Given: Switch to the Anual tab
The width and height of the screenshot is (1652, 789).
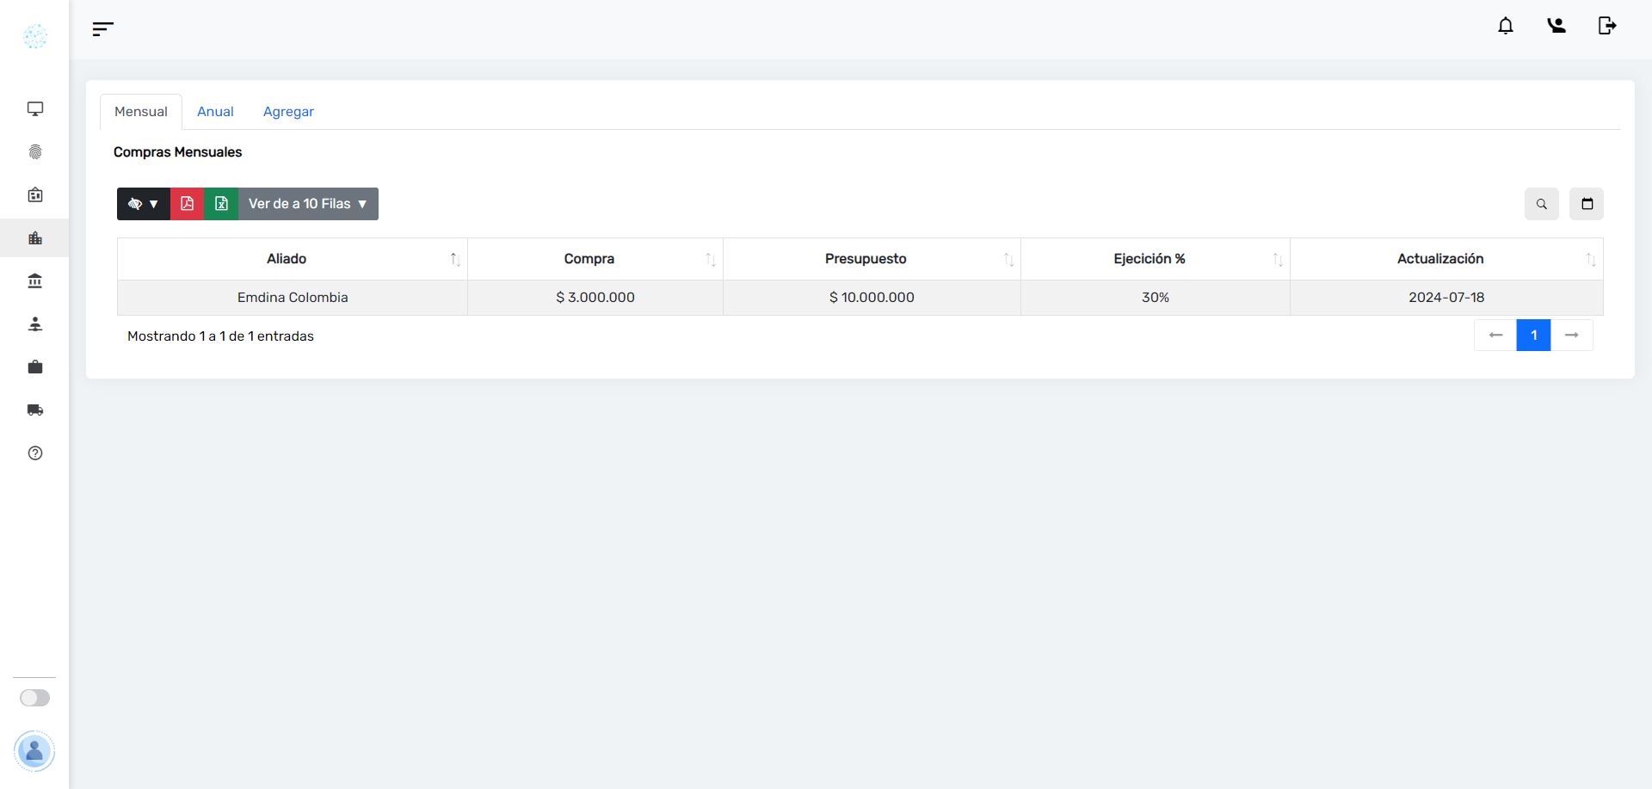Looking at the screenshot, I should pos(215,112).
